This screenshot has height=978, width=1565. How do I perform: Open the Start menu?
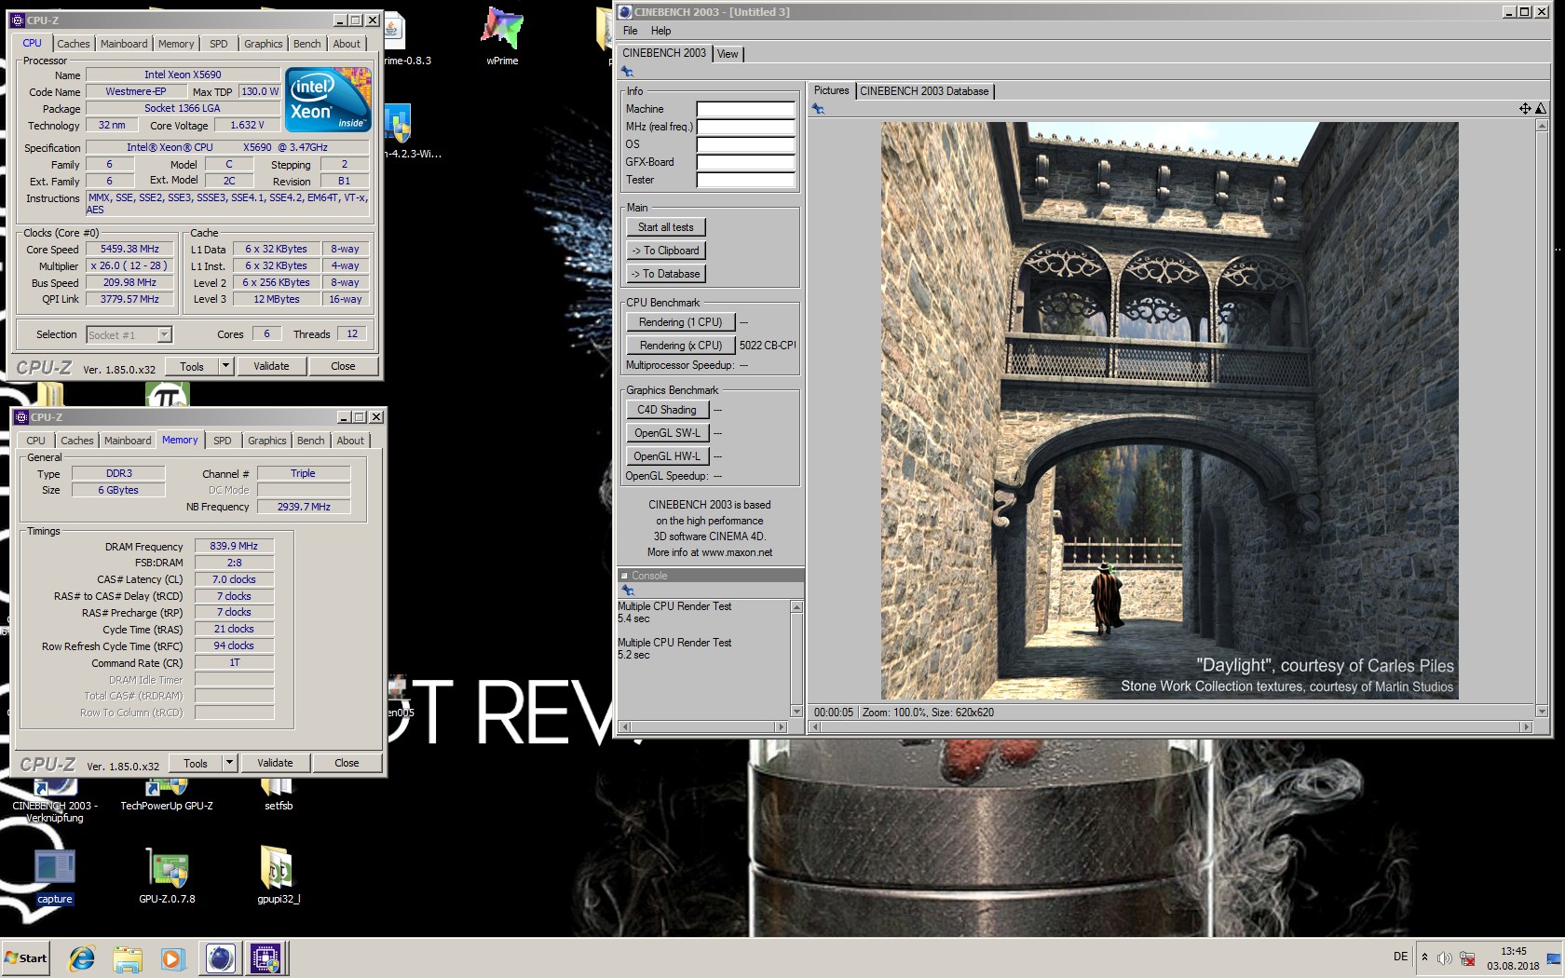click(x=25, y=958)
